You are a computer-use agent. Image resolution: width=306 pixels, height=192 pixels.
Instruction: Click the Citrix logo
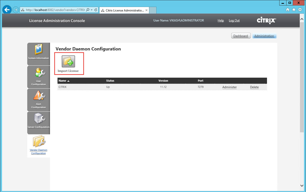point(266,20)
